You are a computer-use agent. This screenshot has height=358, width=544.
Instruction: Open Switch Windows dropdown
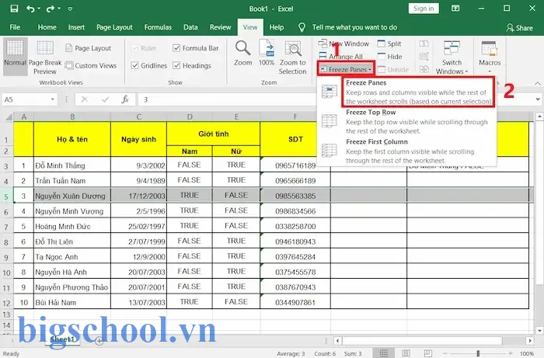pos(452,57)
